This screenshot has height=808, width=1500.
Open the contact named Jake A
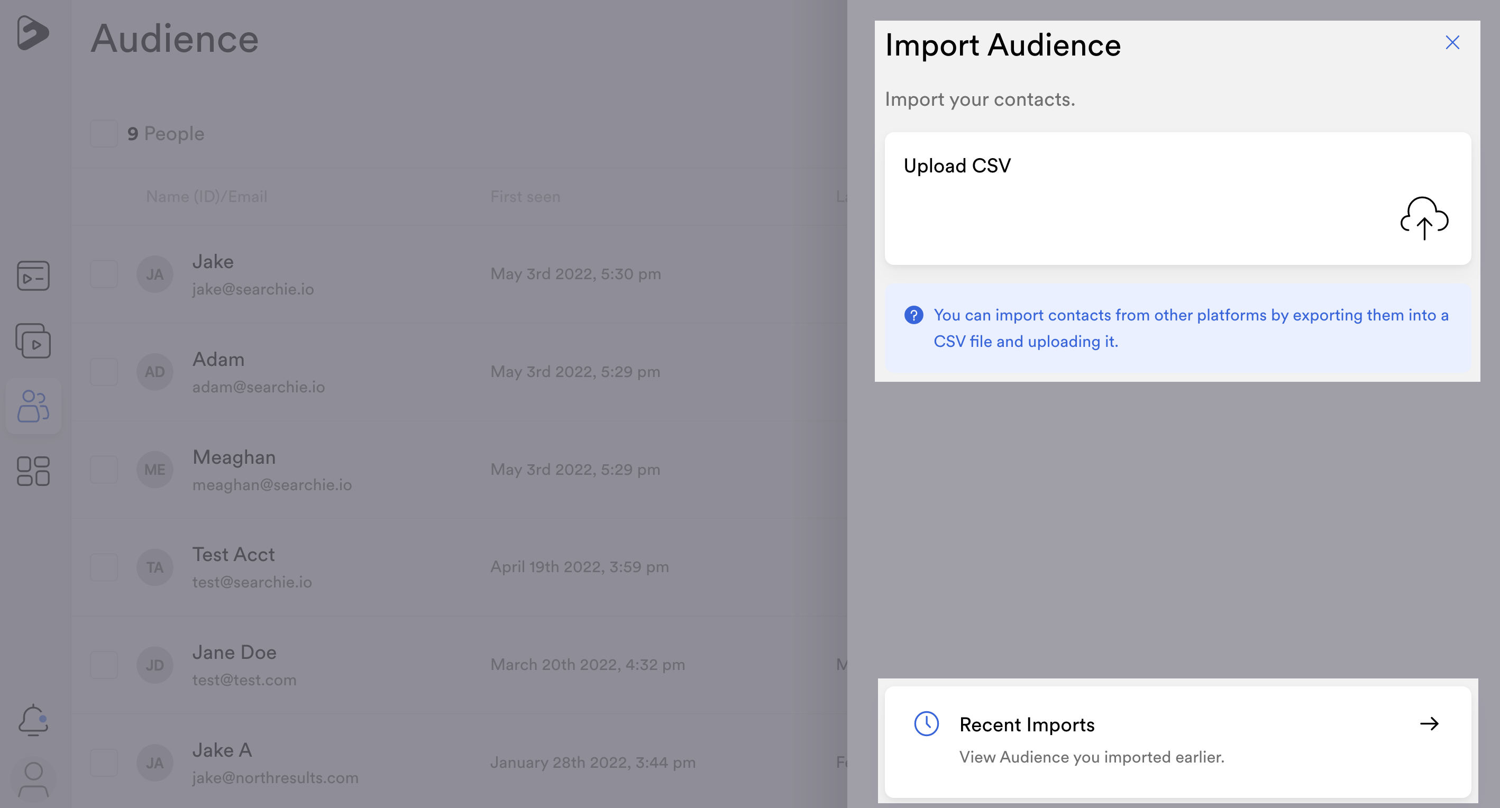222,750
